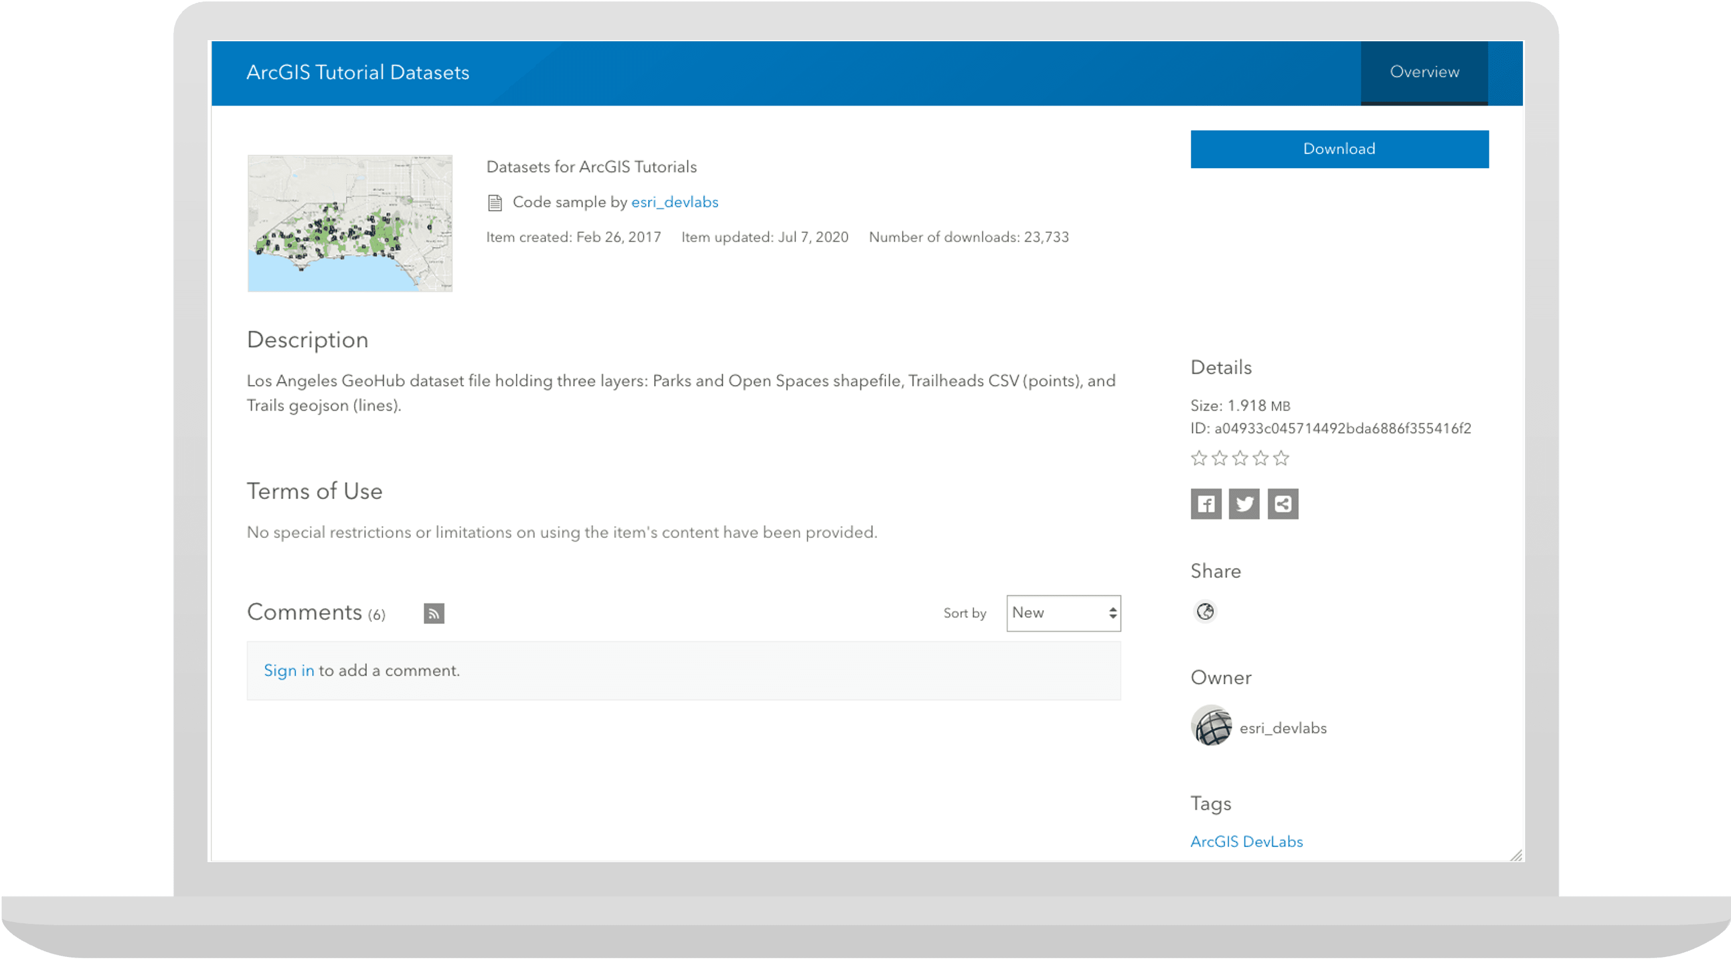1731x959 pixels.
Task: Share item on Facebook
Action: pos(1205,504)
